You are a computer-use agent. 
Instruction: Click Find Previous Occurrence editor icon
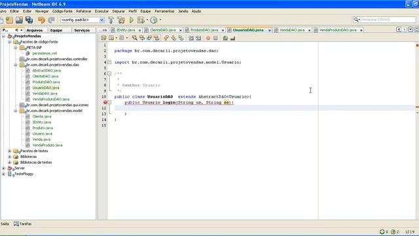pyautogui.click(x=142, y=38)
